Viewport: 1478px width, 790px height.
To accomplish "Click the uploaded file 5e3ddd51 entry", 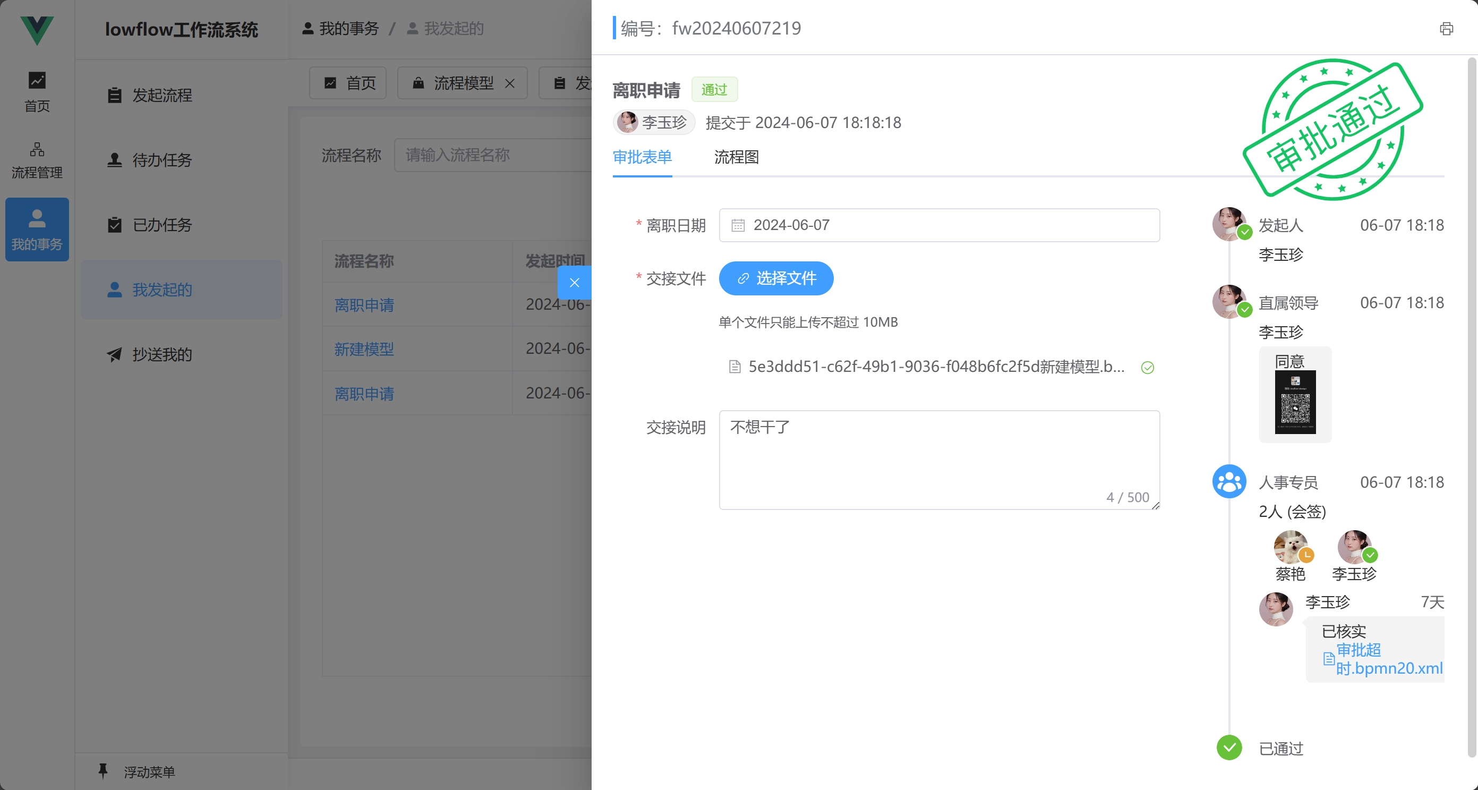I will (x=935, y=367).
